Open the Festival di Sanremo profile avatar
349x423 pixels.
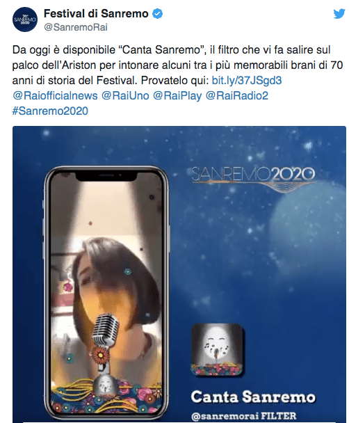(25, 19)
